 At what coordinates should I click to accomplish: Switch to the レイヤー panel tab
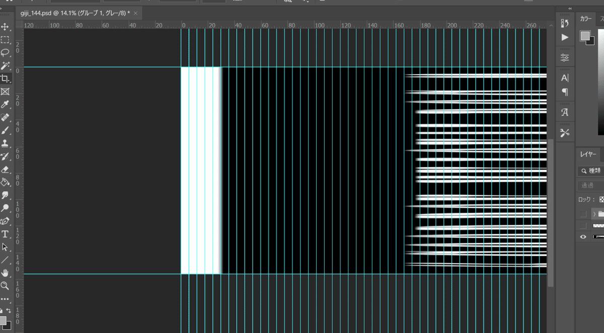pos(588,154)
